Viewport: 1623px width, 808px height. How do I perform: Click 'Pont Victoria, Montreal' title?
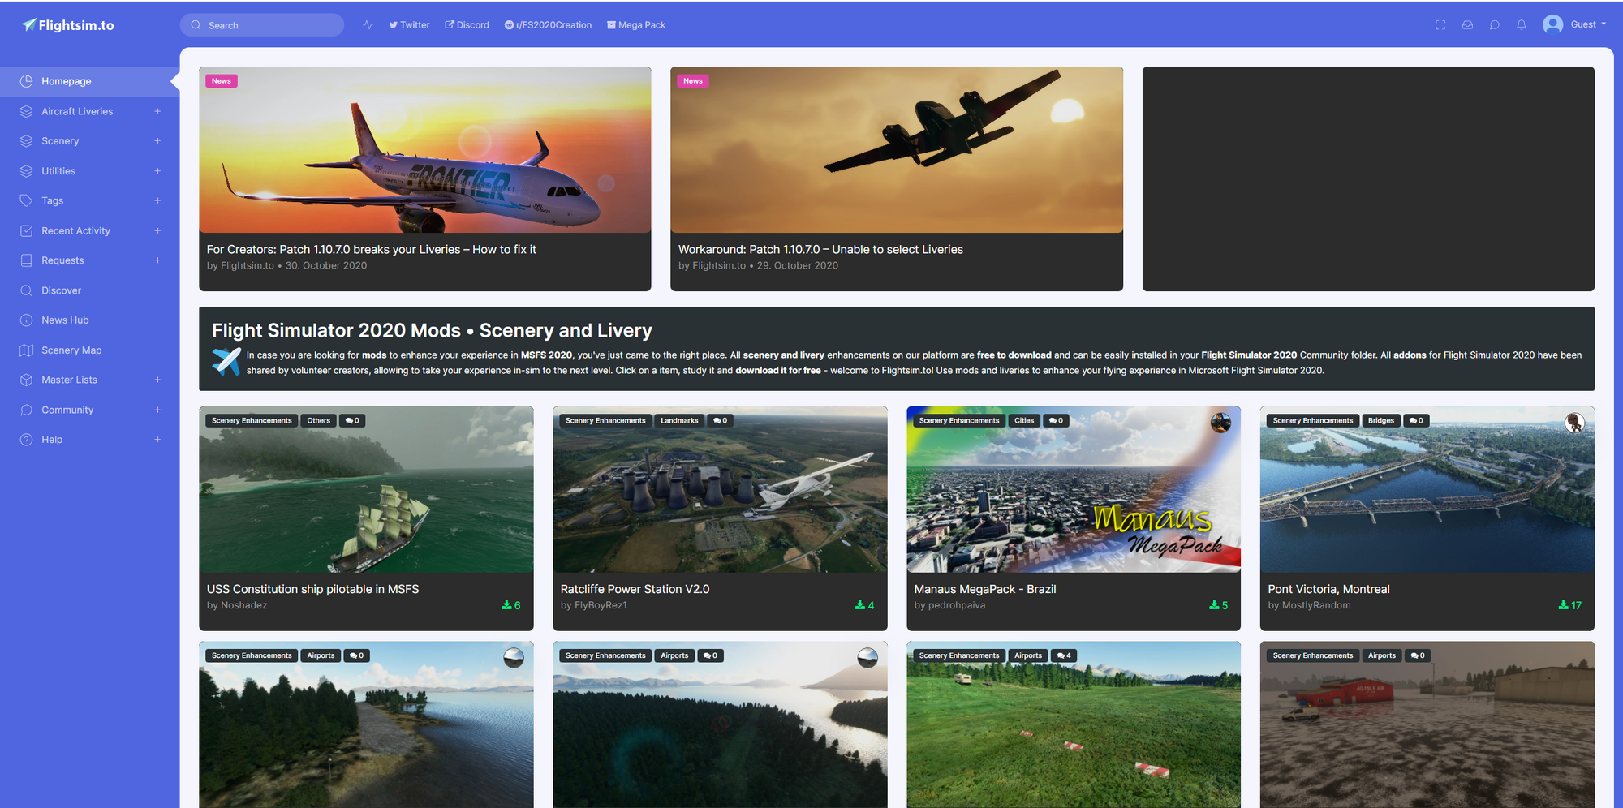pyautogui.click(x=1329, y=589)
